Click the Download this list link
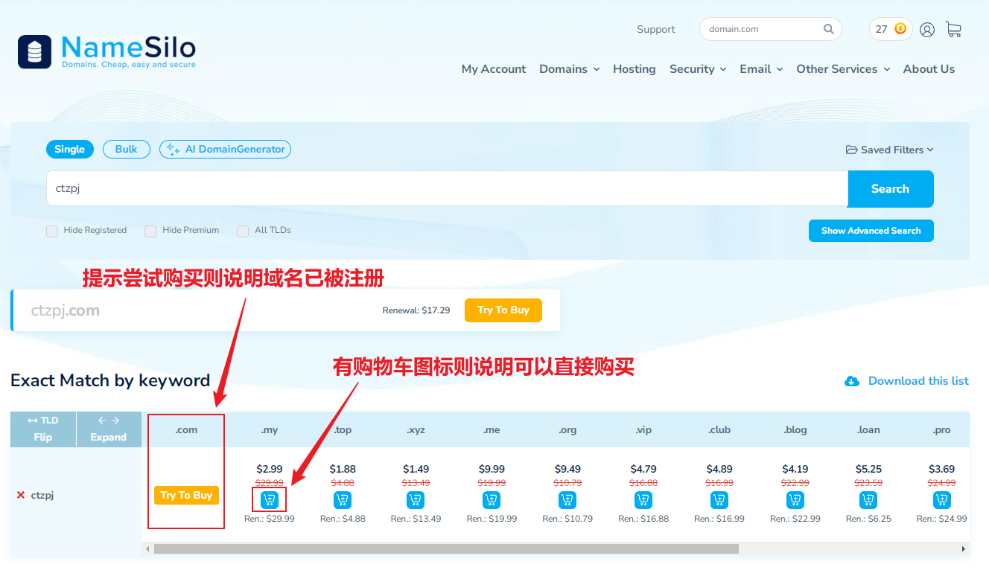This screenshot has width=989, height=582. click(x=918, y=381)
